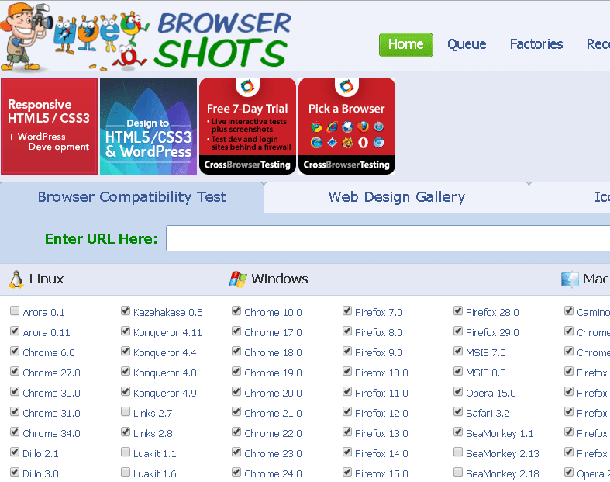Toggle Firefox 10.0 checkbox
Screen dimensions: 610x482
pyautogui.click(x=347, y=371)
